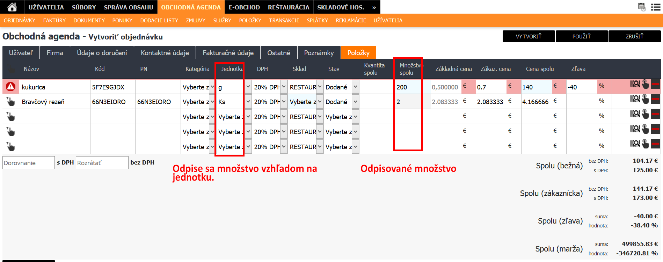Image resolution: width=663 pixels, height=262 pixels.
Task: Open the FAKTÚRY submenu item
Action: point(54,21)
